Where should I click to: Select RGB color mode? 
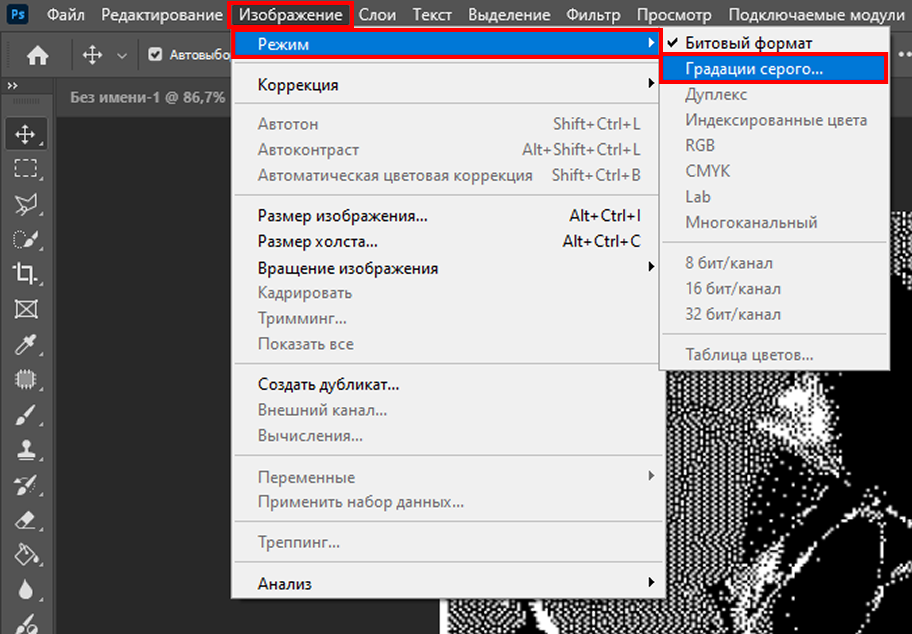pos(774,145)
